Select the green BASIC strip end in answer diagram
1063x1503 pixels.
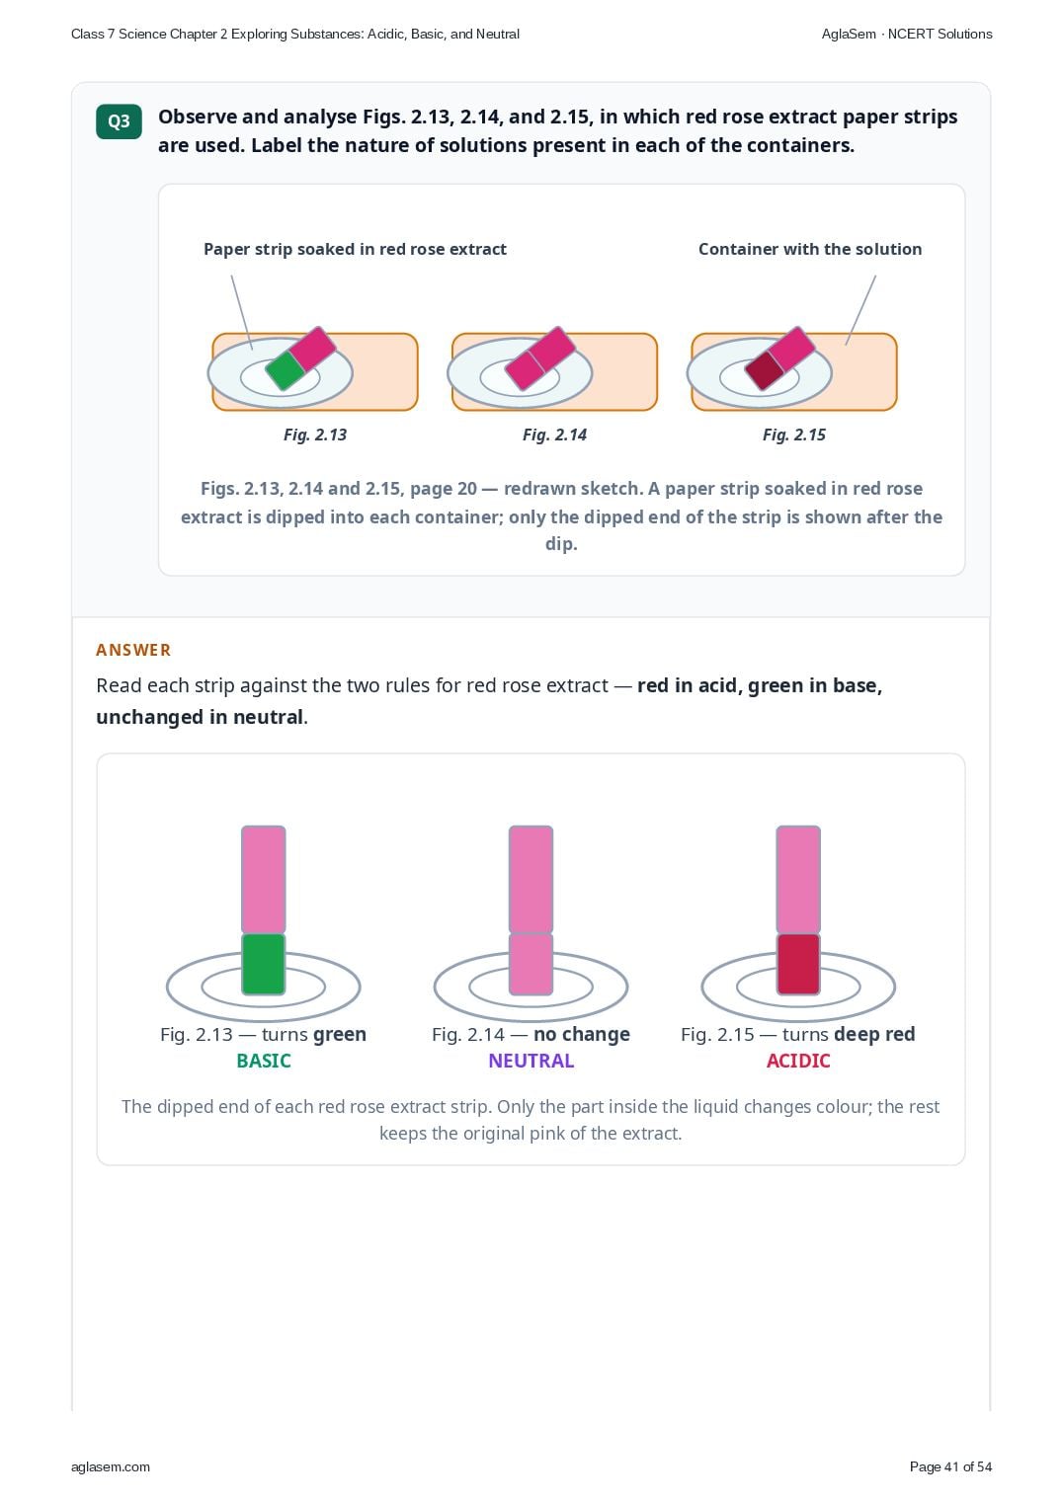click(264, 964)
